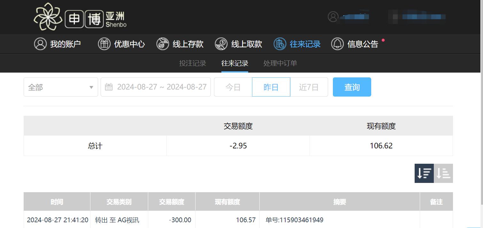The image size is (483, 228).
Task: Switch to the 投注记录 tab
Action: (192, 63)
